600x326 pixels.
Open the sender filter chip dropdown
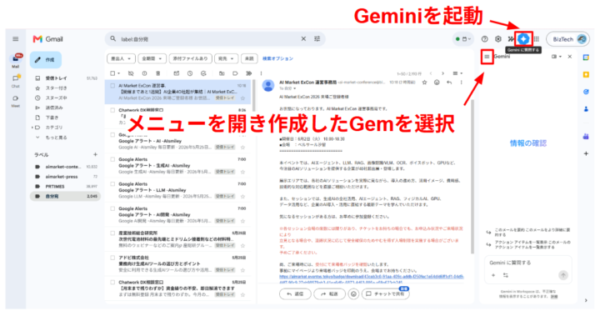point(121,58)
